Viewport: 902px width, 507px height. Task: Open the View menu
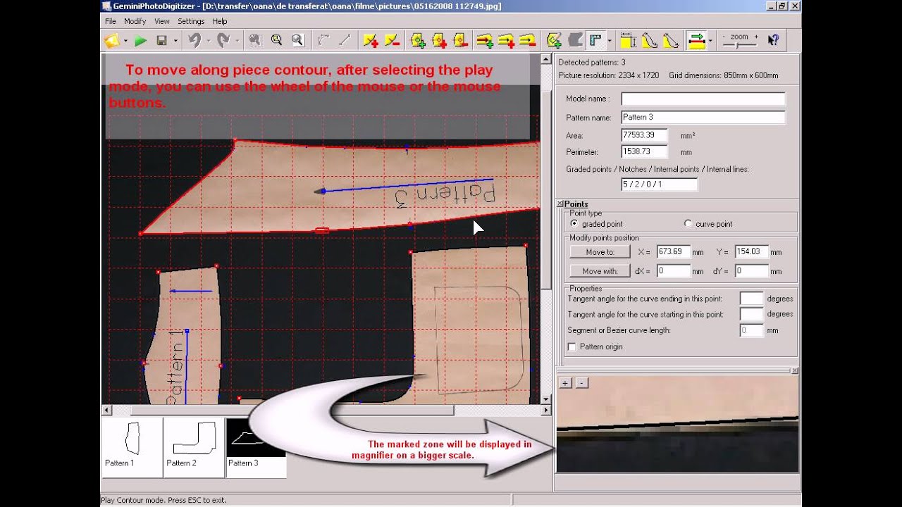(162, 21)
